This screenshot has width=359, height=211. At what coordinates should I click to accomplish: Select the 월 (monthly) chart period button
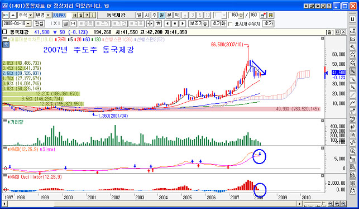point(162,15)
